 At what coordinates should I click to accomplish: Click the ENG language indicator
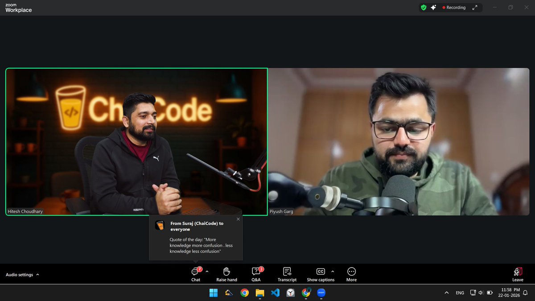coord(460,293)
